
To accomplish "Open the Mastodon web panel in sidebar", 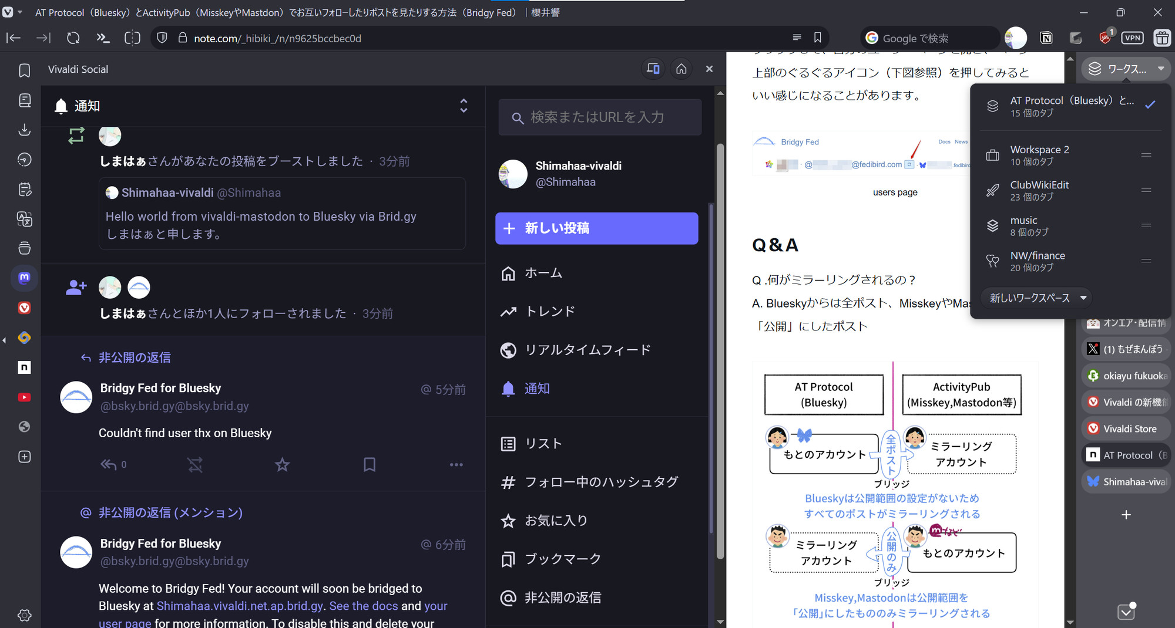I will (24, 278).
